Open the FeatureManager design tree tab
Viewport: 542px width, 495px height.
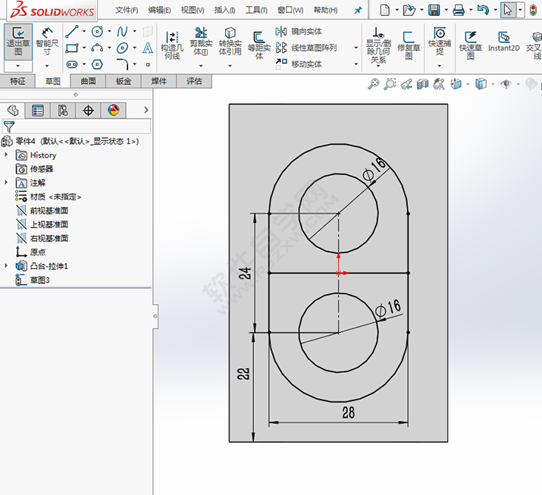click(13, 111)
